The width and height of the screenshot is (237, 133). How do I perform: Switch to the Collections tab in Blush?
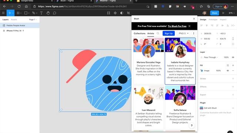click(139, 33)
